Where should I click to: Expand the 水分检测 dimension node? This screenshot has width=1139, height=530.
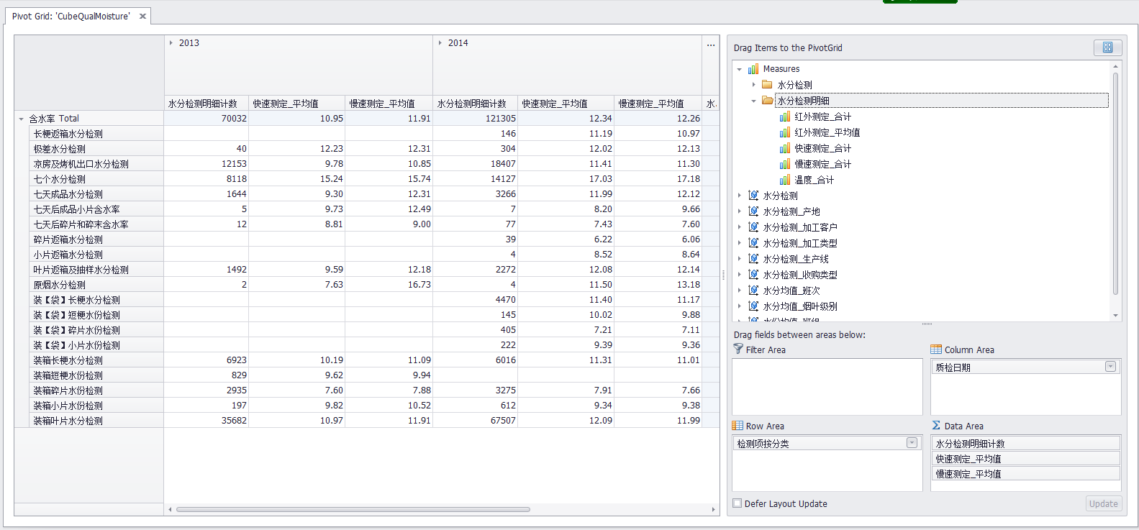point(739,196)
